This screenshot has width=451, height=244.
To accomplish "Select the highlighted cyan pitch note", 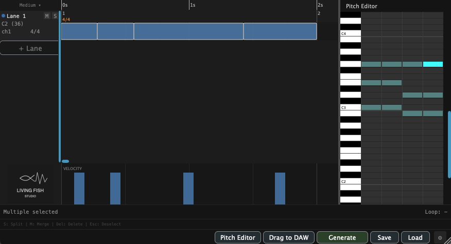I will (x=433, y=64).
